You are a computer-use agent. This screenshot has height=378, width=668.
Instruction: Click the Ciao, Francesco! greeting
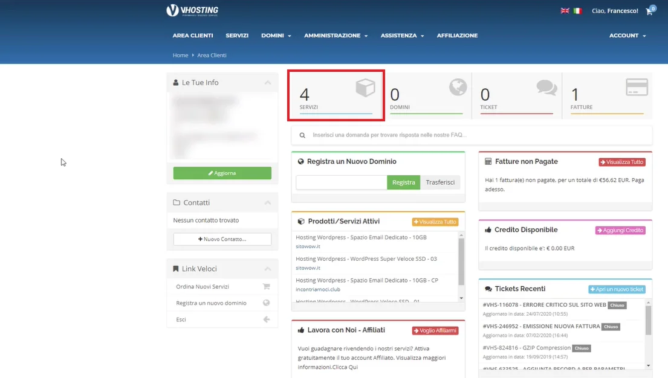point(615,11)
